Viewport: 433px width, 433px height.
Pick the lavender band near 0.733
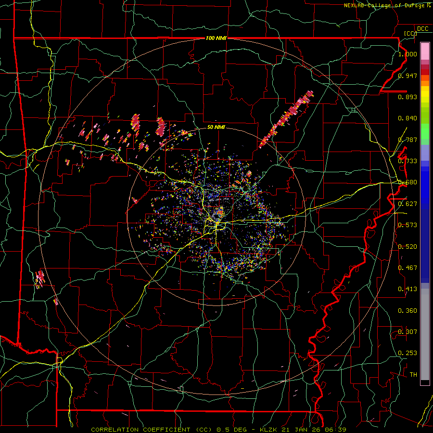[425, 153]
